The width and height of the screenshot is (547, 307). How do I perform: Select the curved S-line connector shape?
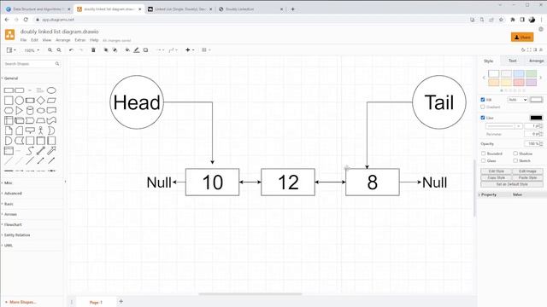tap(30, 151)
